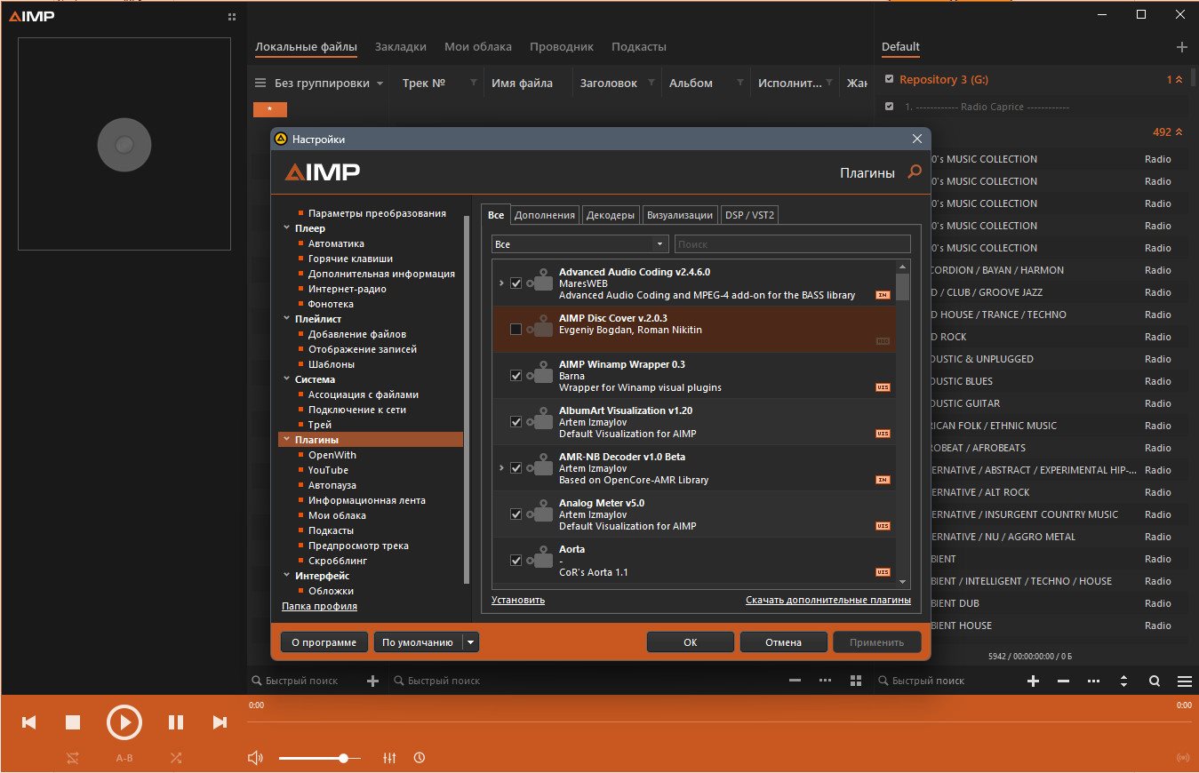Click the Установить link
This screenshot has height=773, width=1199.
click(x=518, y=600)
